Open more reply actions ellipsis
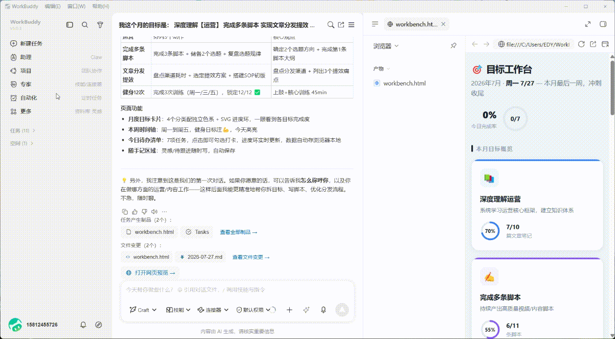 [x=164, y=211]
